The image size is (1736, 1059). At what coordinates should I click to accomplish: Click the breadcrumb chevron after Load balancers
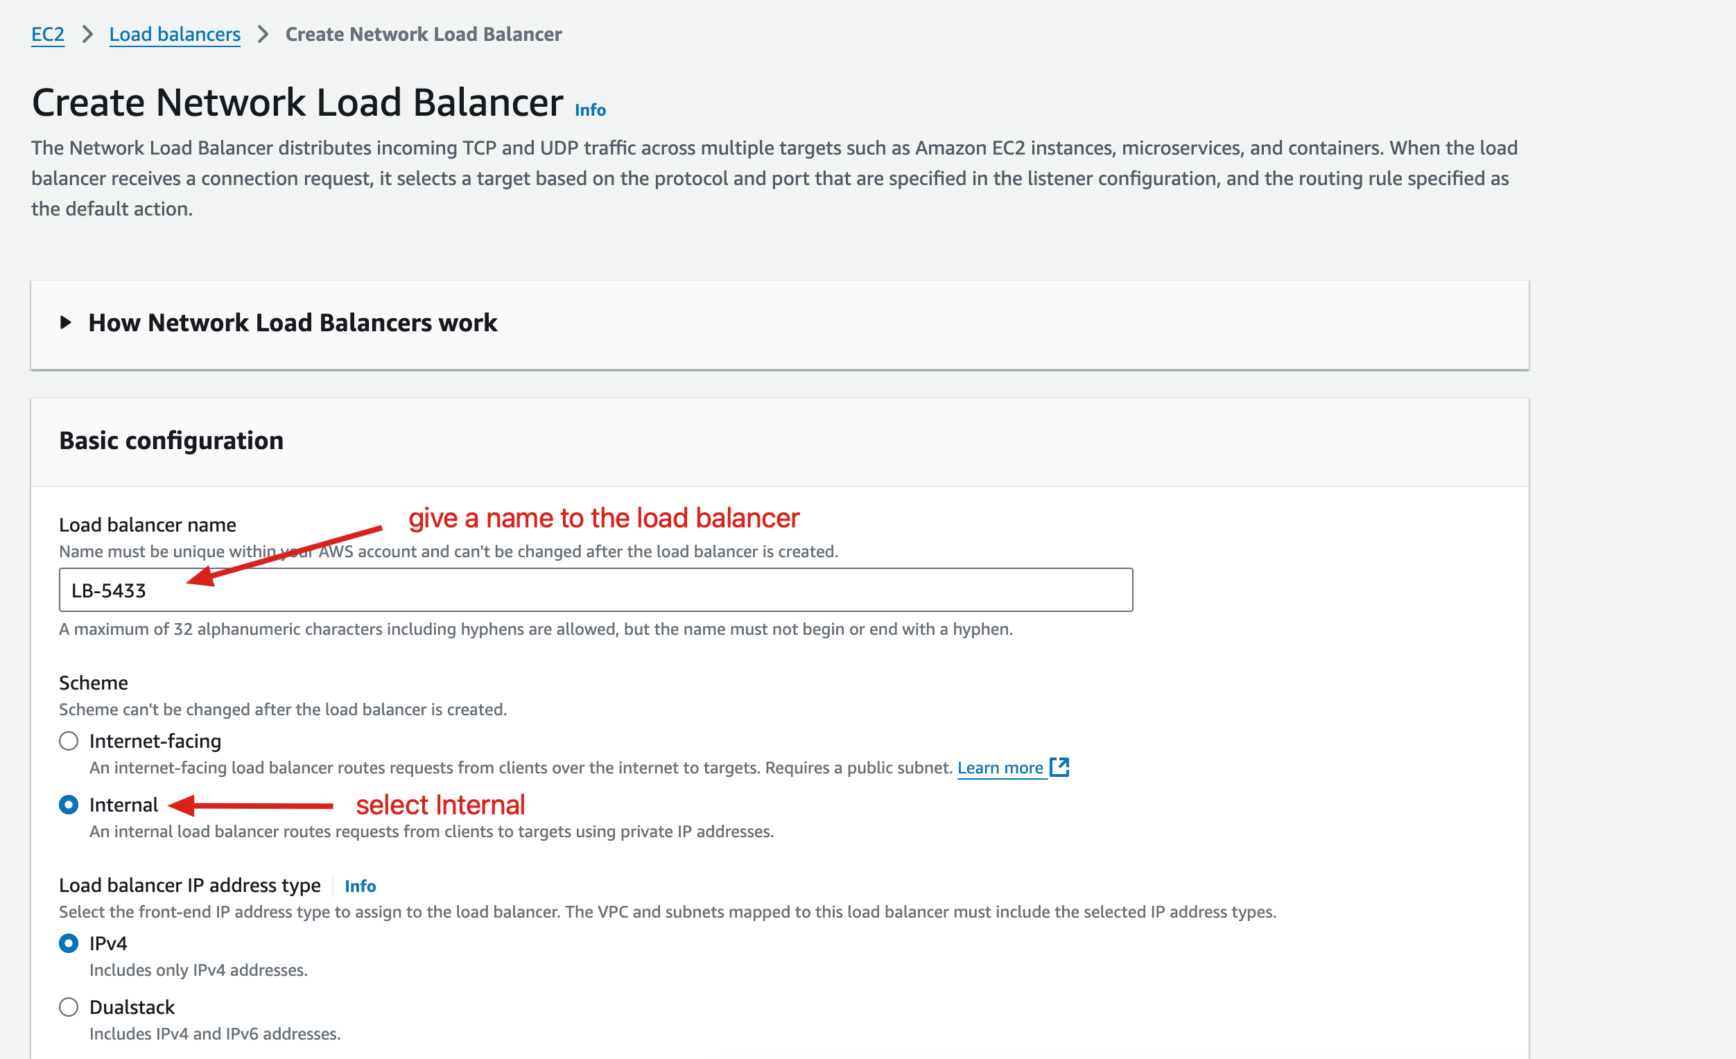(263, 34)
